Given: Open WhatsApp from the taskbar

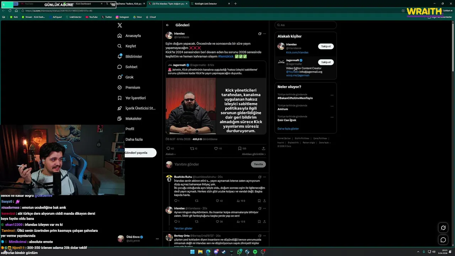Looking at the screenshot, I should [240, 252].
